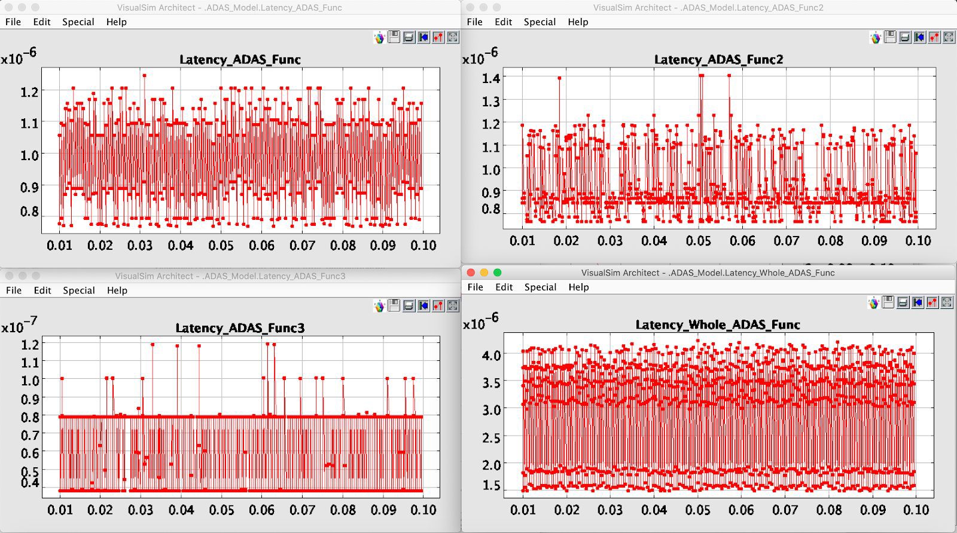The height and width of the screenshot is (533, 957).
Task: Open the Help menu in Latency_Whole_ADAS_Func window
Action: point(579,287)
